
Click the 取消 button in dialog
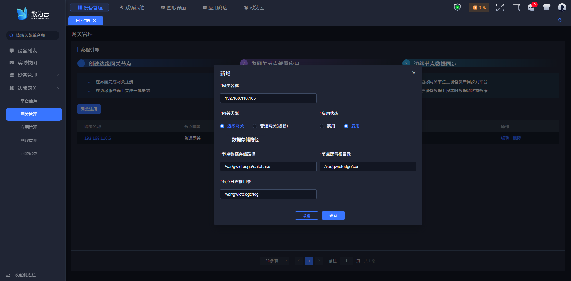[x=306, y=216]
